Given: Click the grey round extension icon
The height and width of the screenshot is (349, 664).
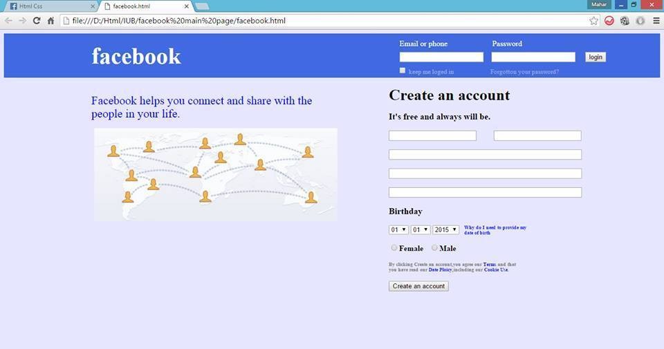Looking at the screenshot, I should click(640, 21).
